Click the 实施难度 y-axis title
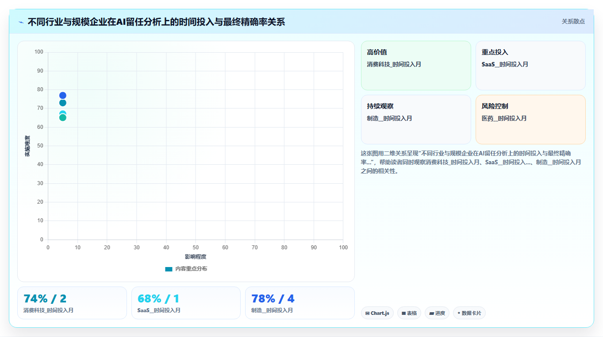 [27, 146]
